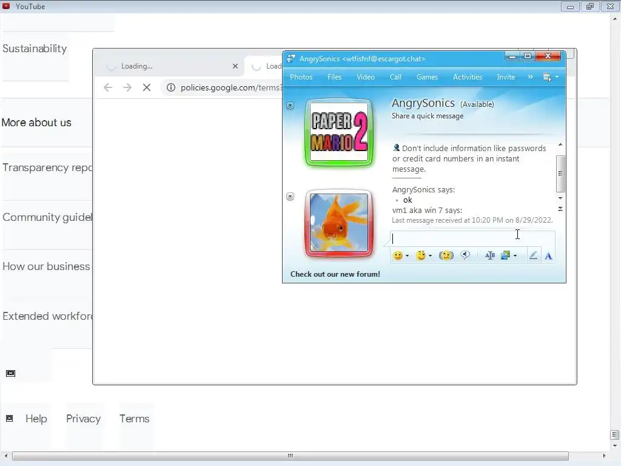This screenshot has width=621, height=466.
Task: Switch to text typing mode A
Action: pos(548,256)
